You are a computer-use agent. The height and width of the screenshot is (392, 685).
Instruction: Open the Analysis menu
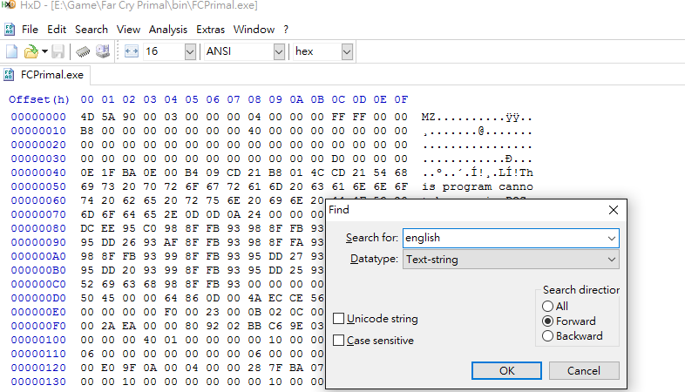coord(167,30)
